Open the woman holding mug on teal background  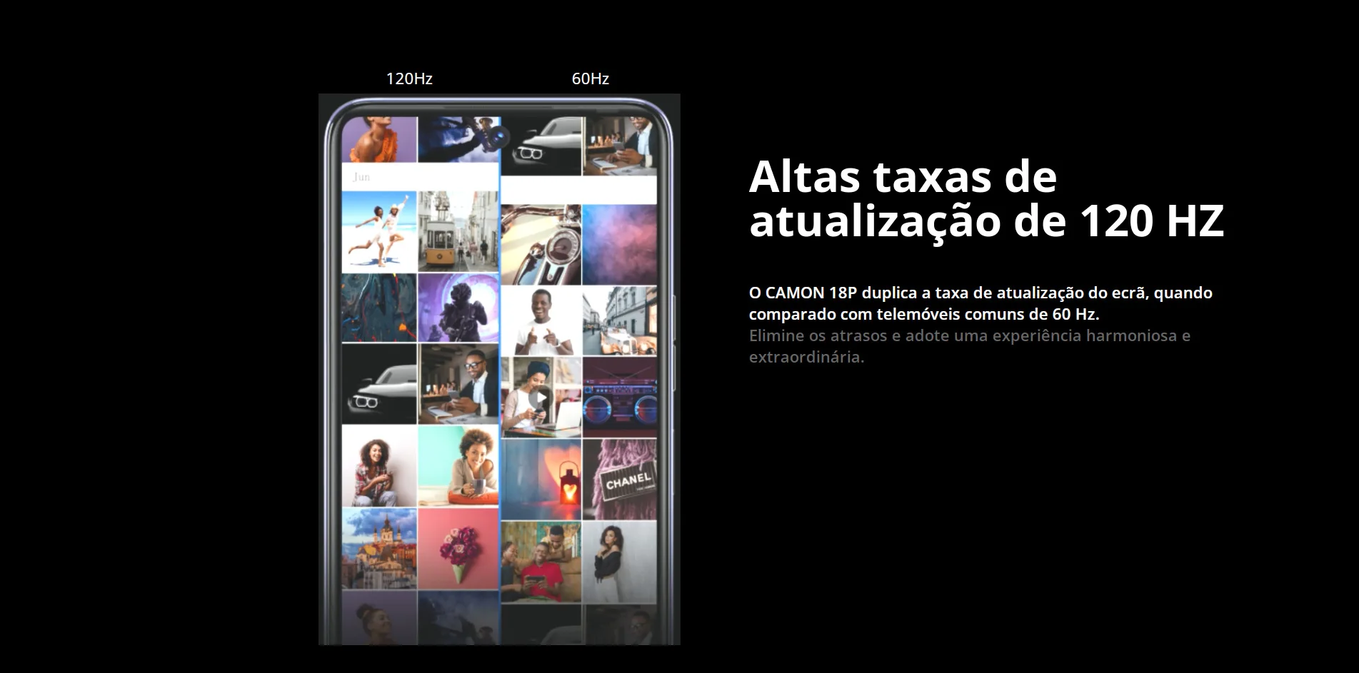pos(458,466)
